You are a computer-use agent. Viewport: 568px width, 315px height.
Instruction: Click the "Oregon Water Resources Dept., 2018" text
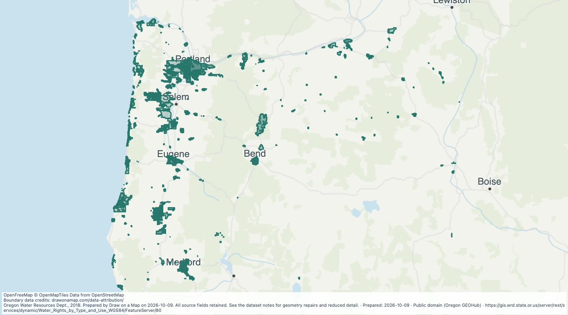(x=42, y=305)
